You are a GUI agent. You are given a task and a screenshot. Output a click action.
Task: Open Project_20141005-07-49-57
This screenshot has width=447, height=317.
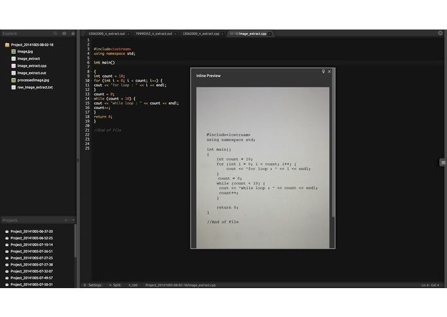32,278
